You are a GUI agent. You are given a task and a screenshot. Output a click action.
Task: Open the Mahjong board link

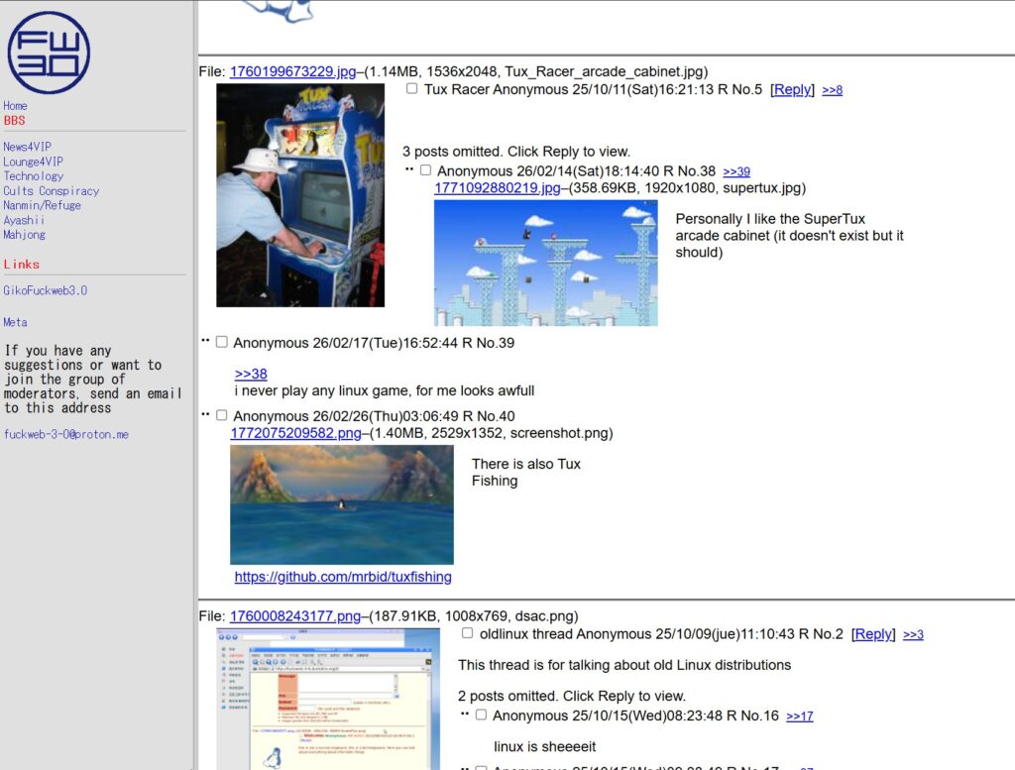24,235
